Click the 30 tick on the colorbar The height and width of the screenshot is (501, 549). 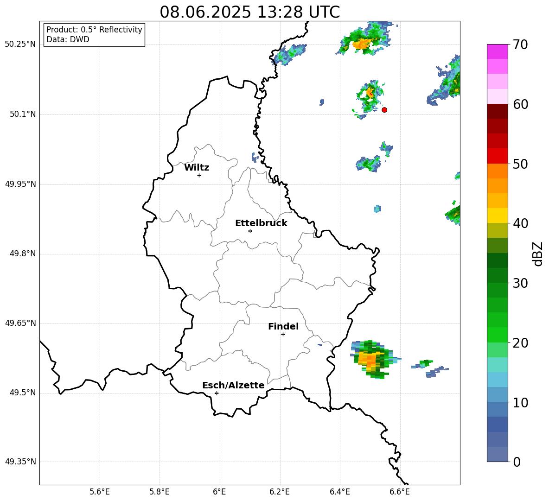click(x=520, y=283)
